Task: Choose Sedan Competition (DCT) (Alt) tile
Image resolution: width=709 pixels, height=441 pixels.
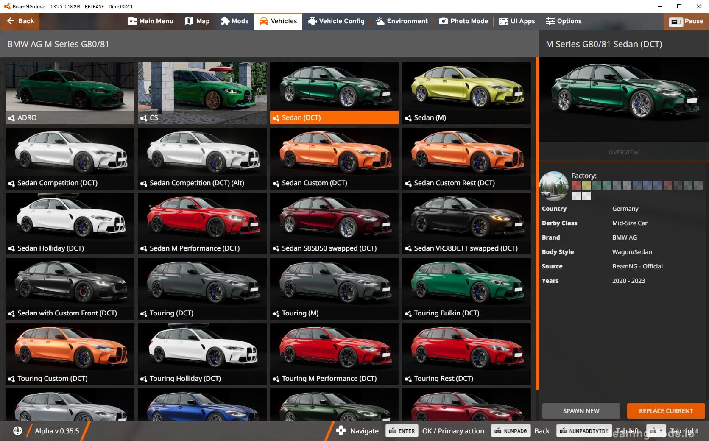Action: [202, 159]
